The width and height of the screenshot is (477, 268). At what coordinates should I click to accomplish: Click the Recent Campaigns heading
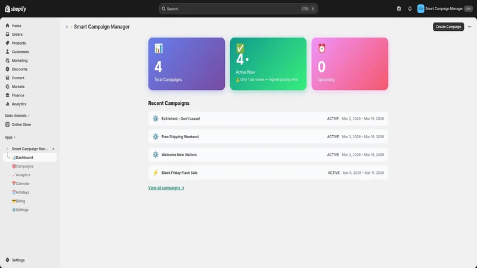169,103
